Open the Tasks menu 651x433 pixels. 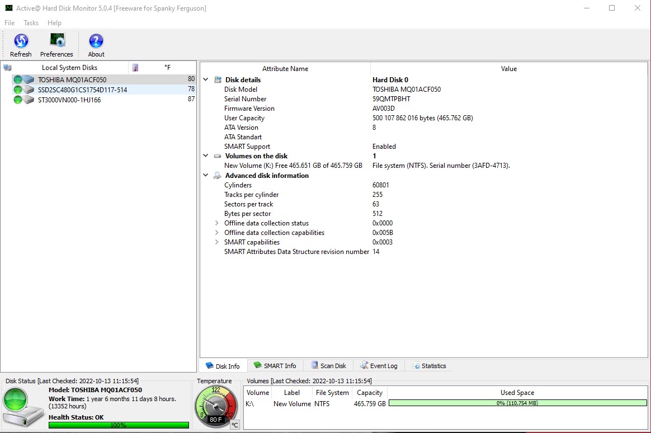click(31, 23)
